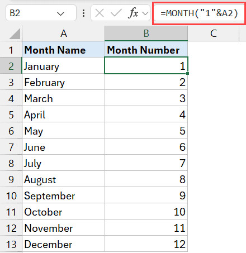The height and width of the screenshot is (253, 246).
Task: Expand the dropdown next to fx
Action: click(145, 13)
